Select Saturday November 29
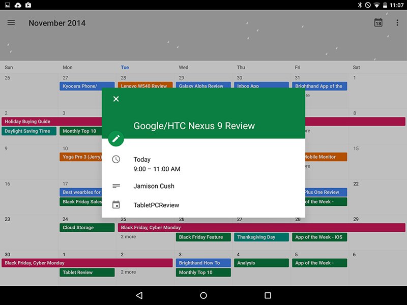Screen dimensions: 407x305 tap(356, 219)
